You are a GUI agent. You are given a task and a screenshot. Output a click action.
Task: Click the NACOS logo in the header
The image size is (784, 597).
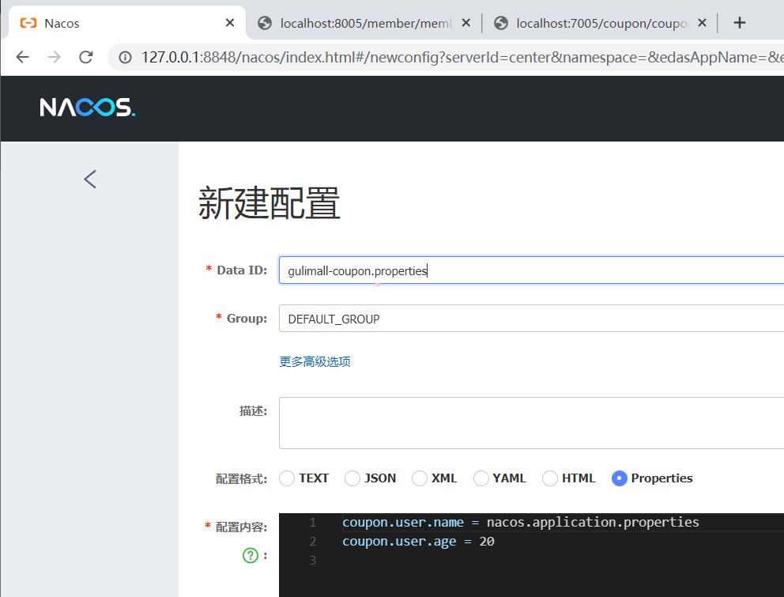coord(88,107)
